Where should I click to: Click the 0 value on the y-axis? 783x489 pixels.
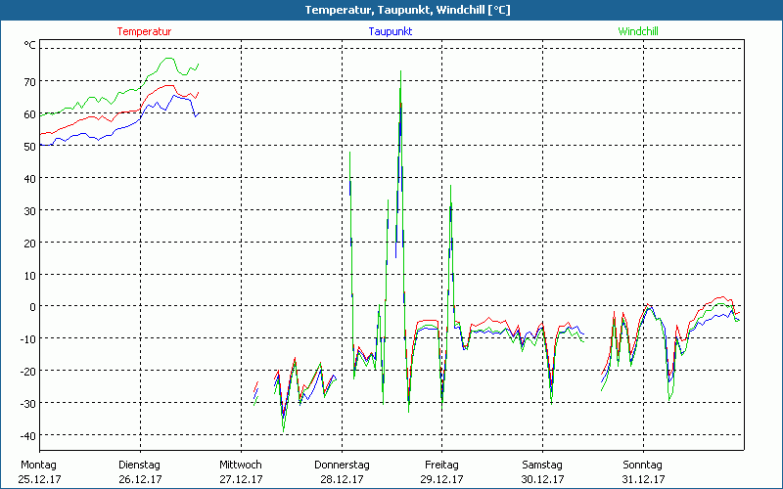(33, 307)
